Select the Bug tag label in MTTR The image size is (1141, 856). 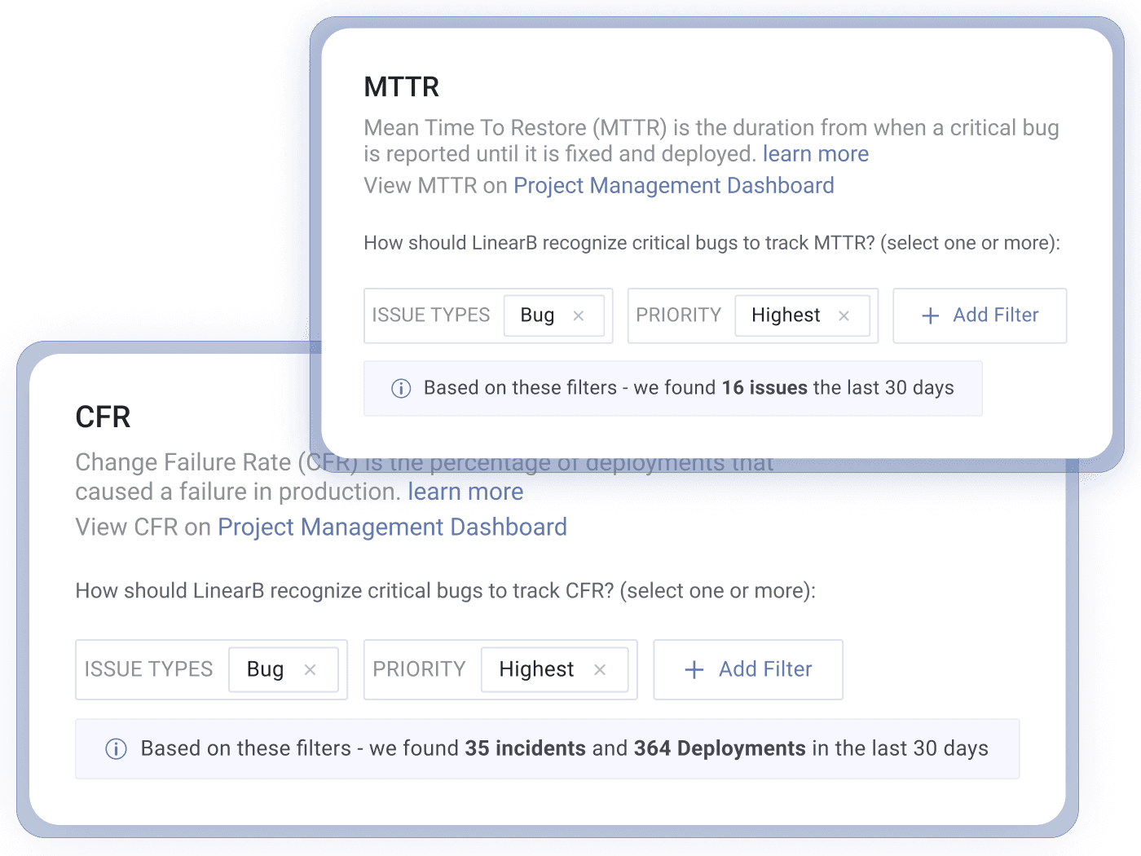[537, 315]
